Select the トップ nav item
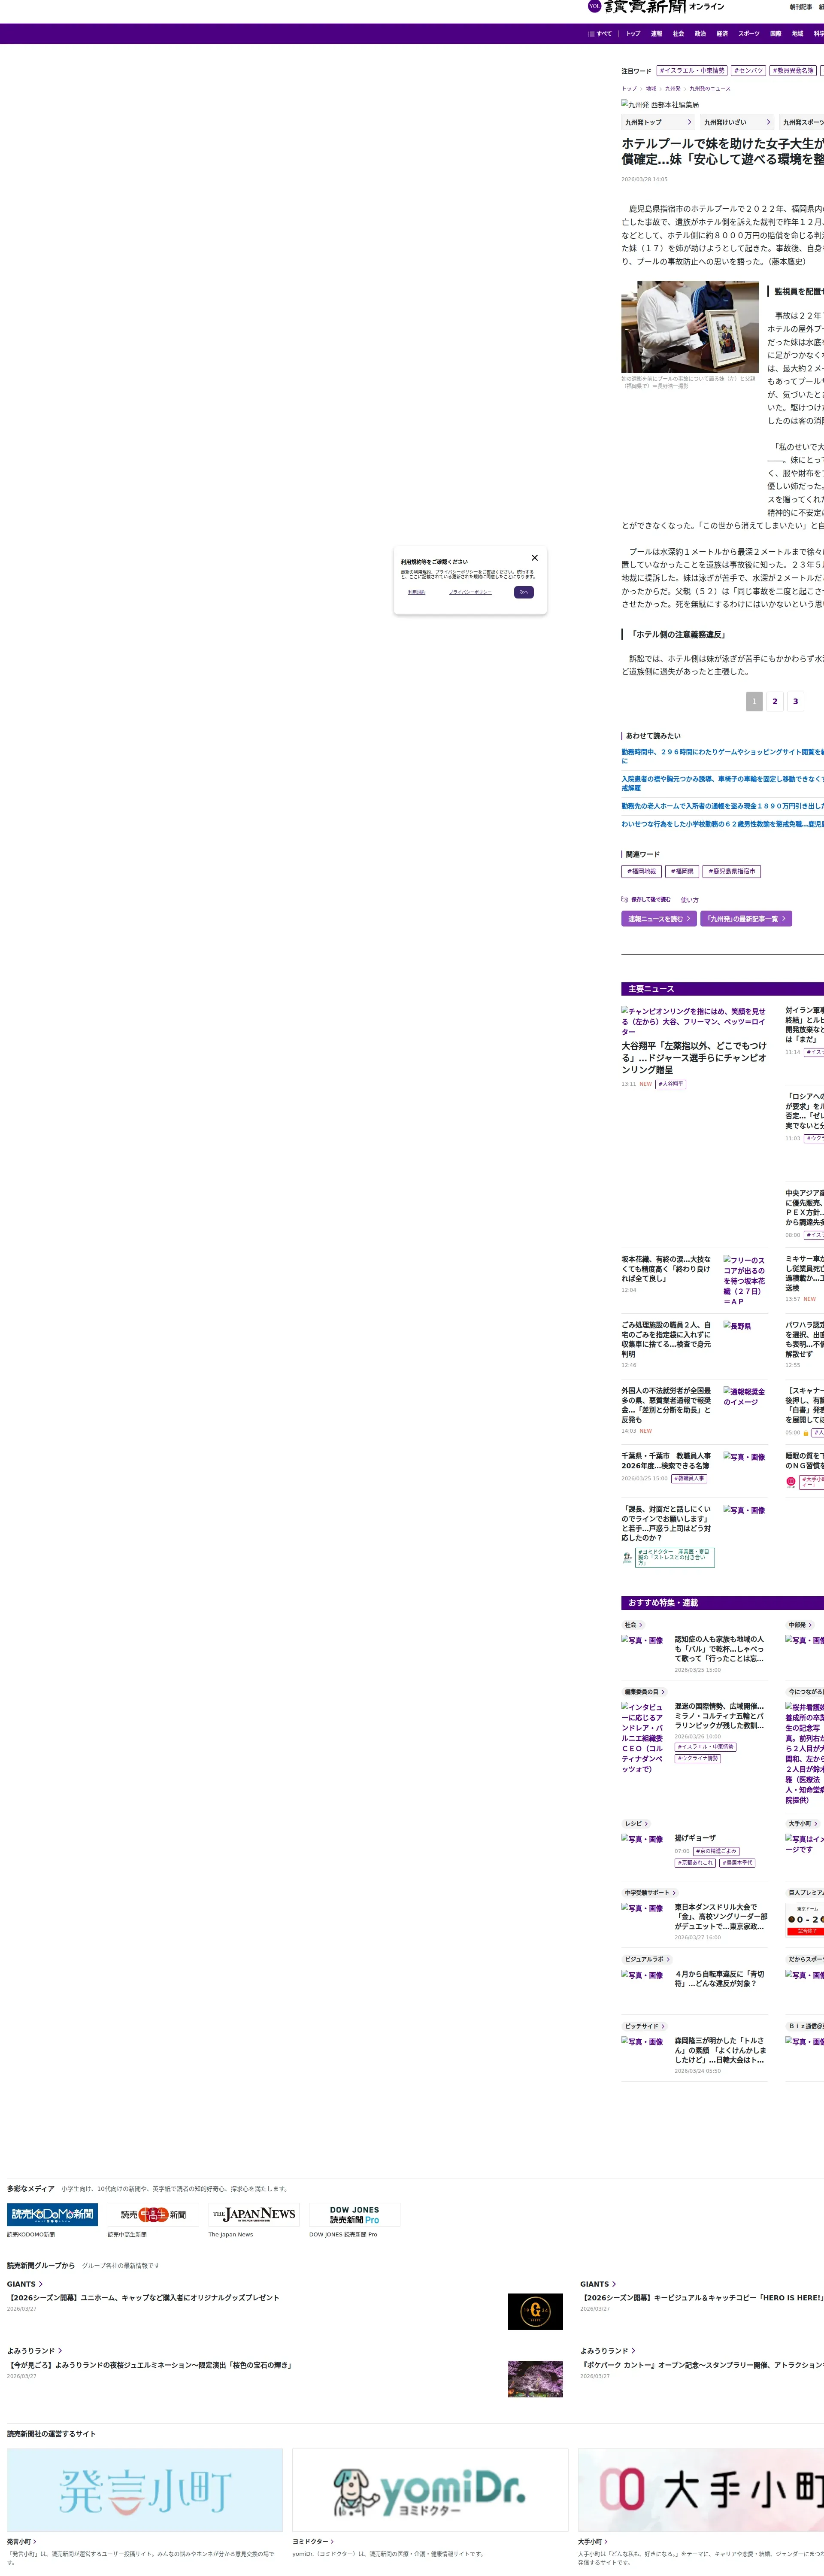 click(x=633, y=34)
